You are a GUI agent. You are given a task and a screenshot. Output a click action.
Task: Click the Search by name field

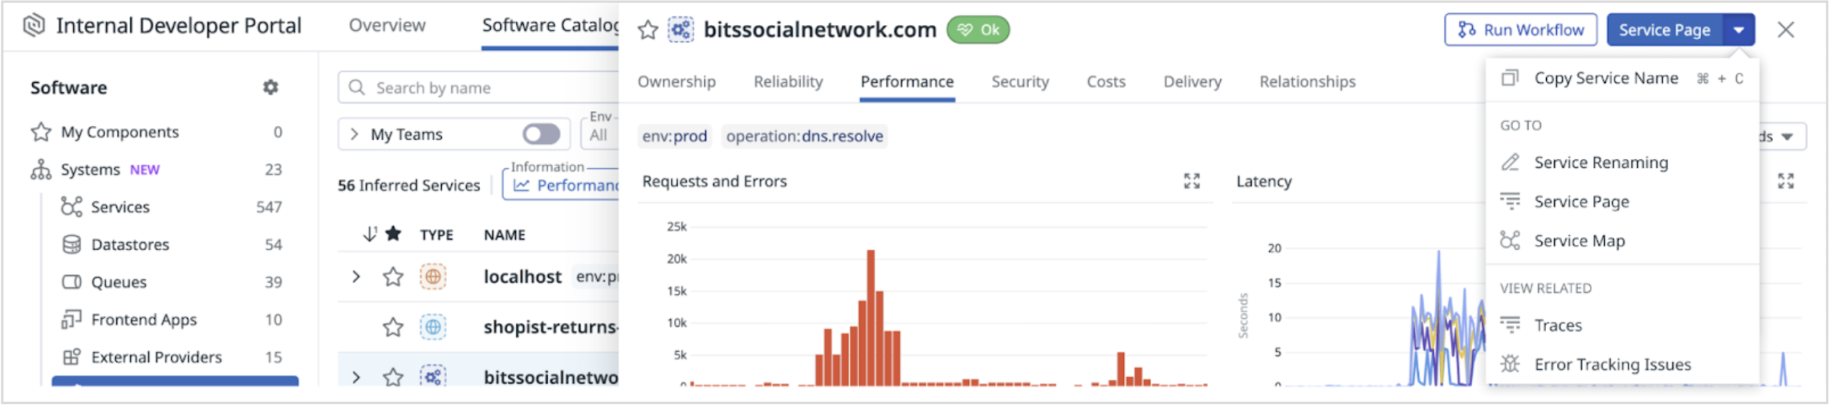pos(479,88)
